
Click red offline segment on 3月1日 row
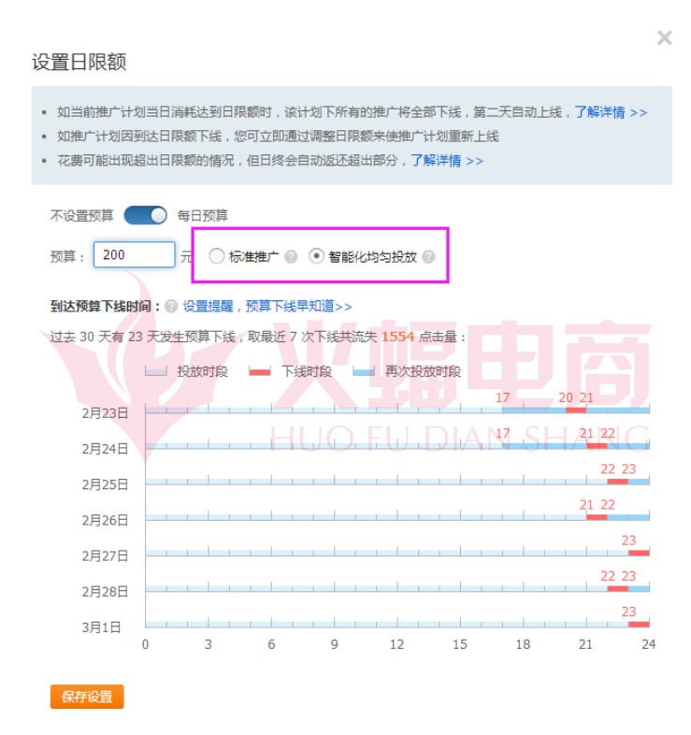(x=639, y=624)
